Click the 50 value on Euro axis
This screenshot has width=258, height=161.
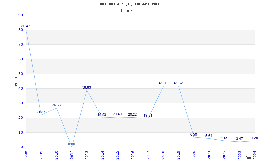tap(21, 74)
